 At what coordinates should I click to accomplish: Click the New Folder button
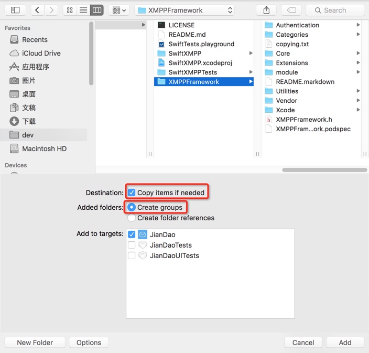35,343
